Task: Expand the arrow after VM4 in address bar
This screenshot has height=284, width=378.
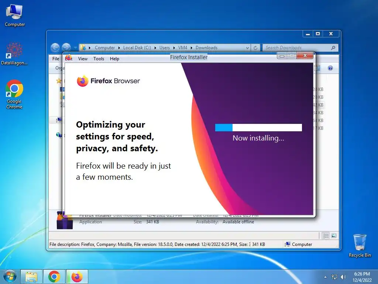Action: point(192,48)
